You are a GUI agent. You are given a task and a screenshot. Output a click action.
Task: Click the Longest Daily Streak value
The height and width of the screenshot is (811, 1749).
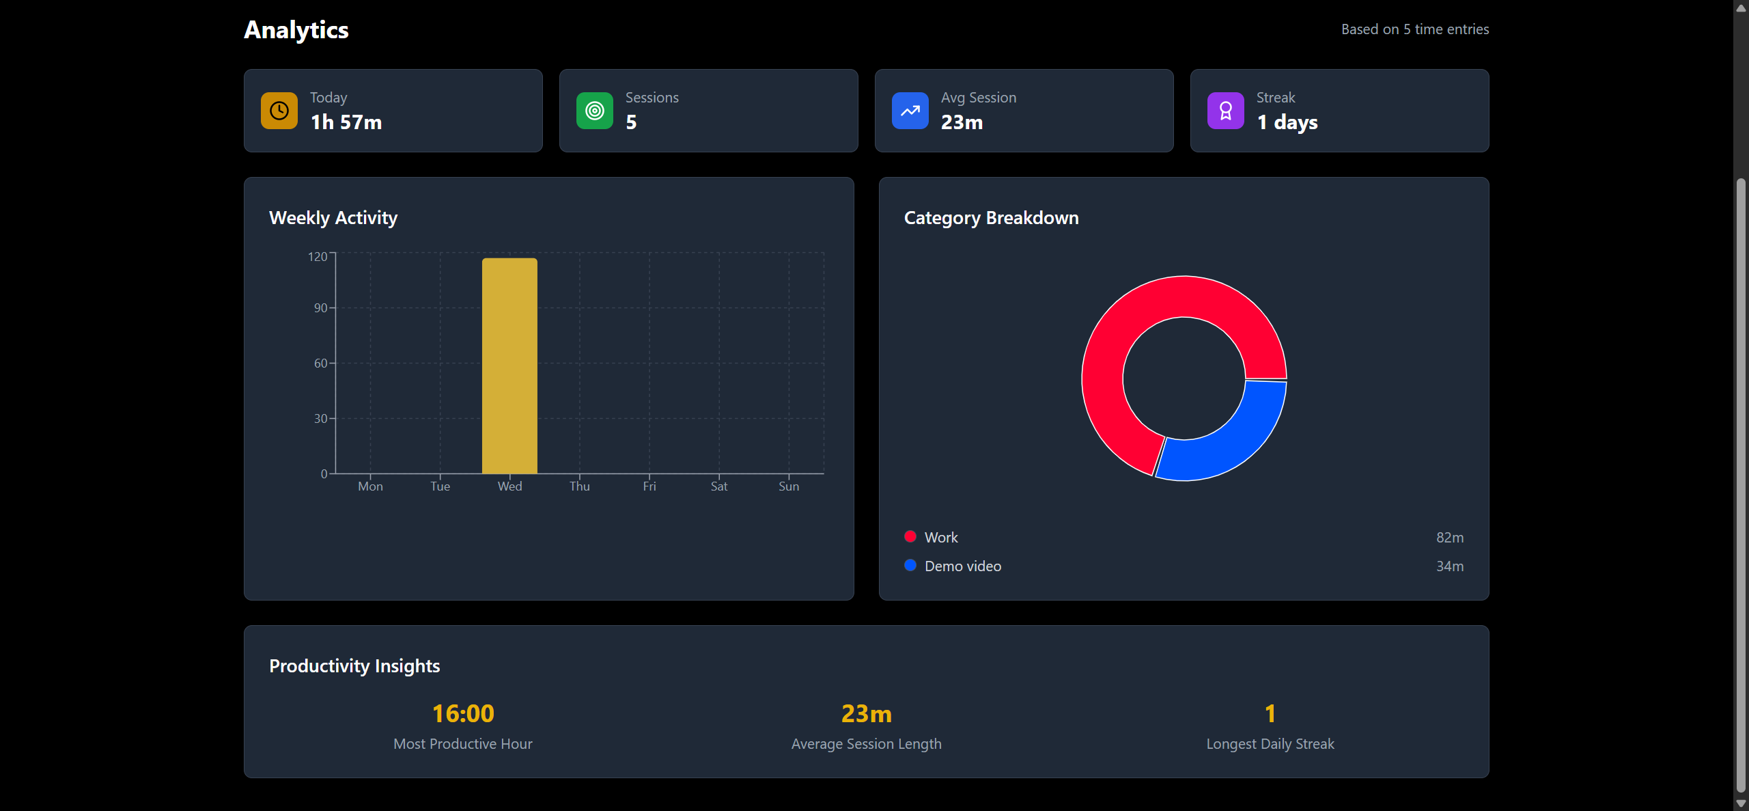pyautogui.click(x=1270, y=713)
